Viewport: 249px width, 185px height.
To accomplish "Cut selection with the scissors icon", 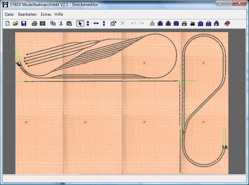I will 61,23.
